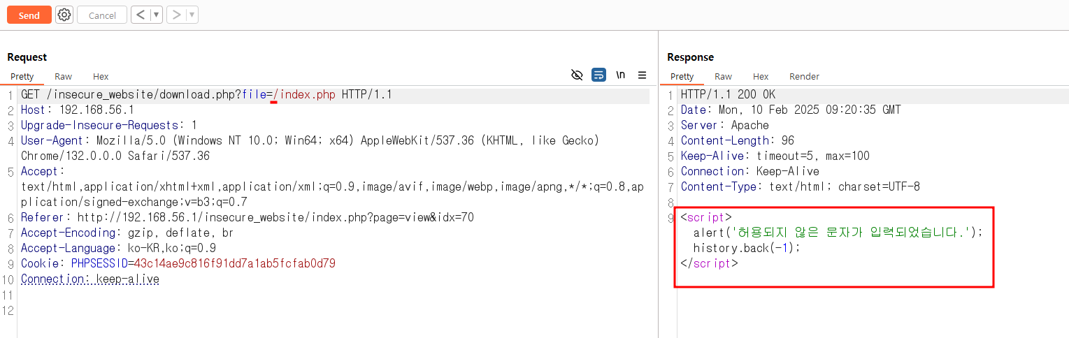Click the orange Send button
1069x338 pixels.
coord(29,15)
